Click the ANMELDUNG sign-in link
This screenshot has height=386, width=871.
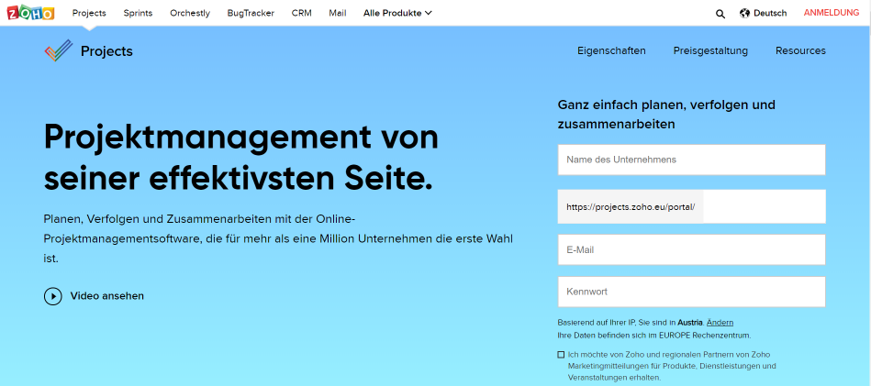(x=832, y=13)
